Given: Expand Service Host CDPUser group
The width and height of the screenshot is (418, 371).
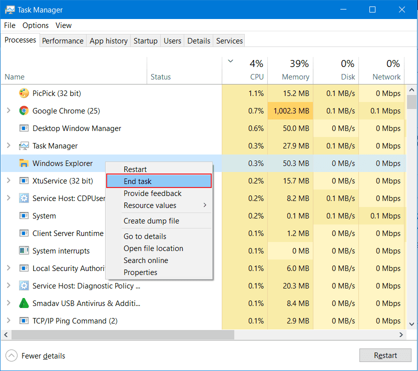Looking at the screenshot, I should 9,198.
